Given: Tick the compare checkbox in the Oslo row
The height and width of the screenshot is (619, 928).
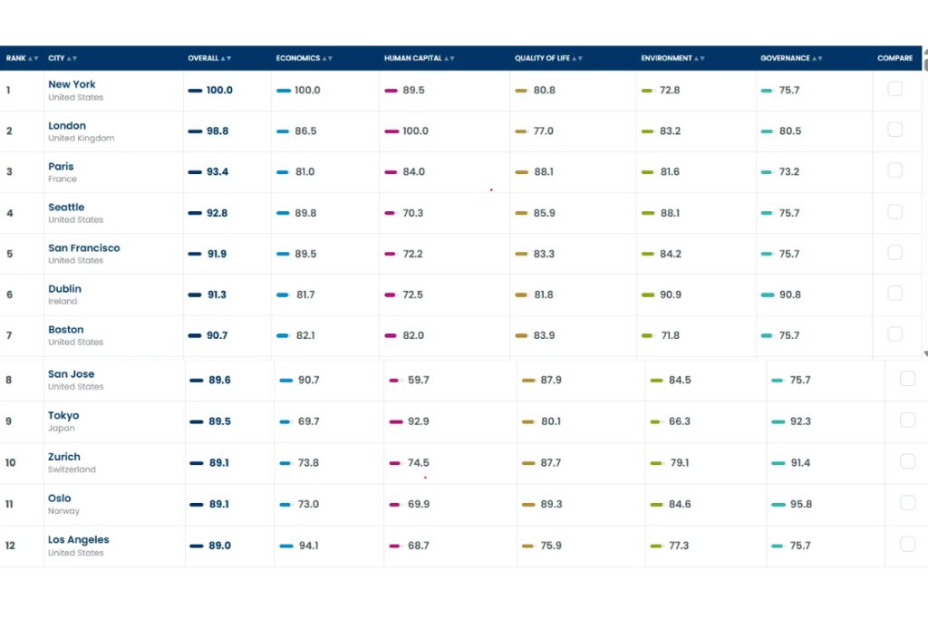Looking at the screenshot, I should (x=907, y=503).
